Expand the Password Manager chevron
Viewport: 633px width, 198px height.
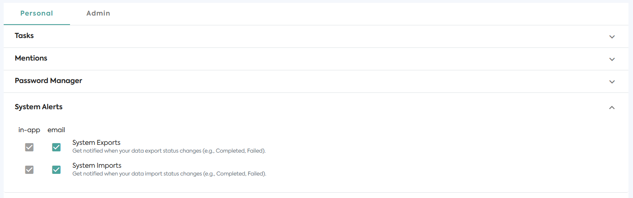click(x=612, y=82)
